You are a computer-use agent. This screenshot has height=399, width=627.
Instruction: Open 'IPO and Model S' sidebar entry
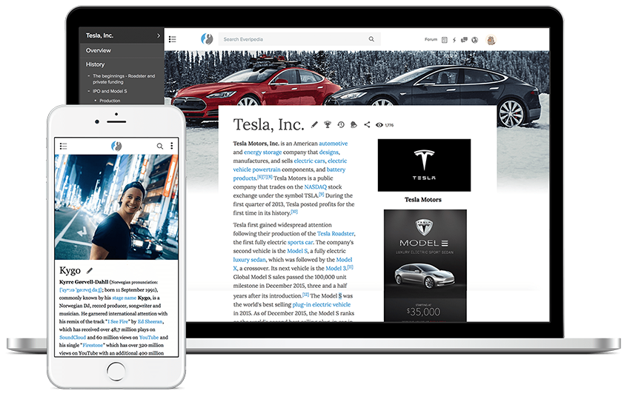(110, 91)
